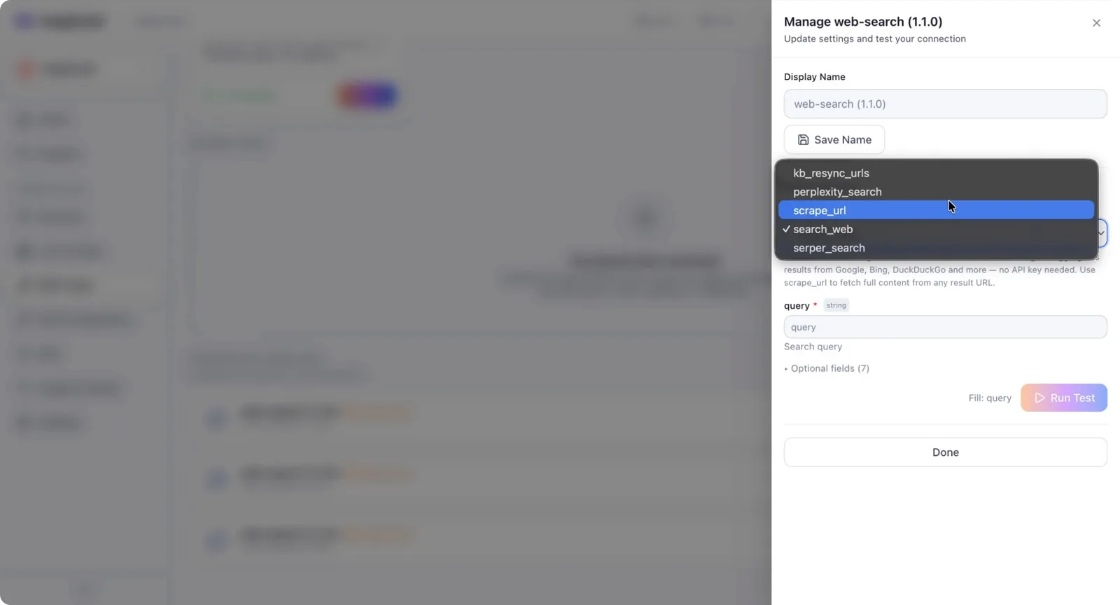
Task: Select kb_resync_urls from the dropdown list
Action: click(936, 173)
